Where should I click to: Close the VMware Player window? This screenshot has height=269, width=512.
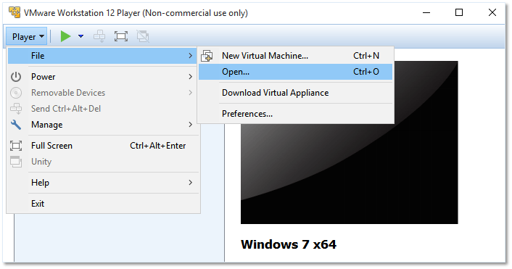(492, 13)
